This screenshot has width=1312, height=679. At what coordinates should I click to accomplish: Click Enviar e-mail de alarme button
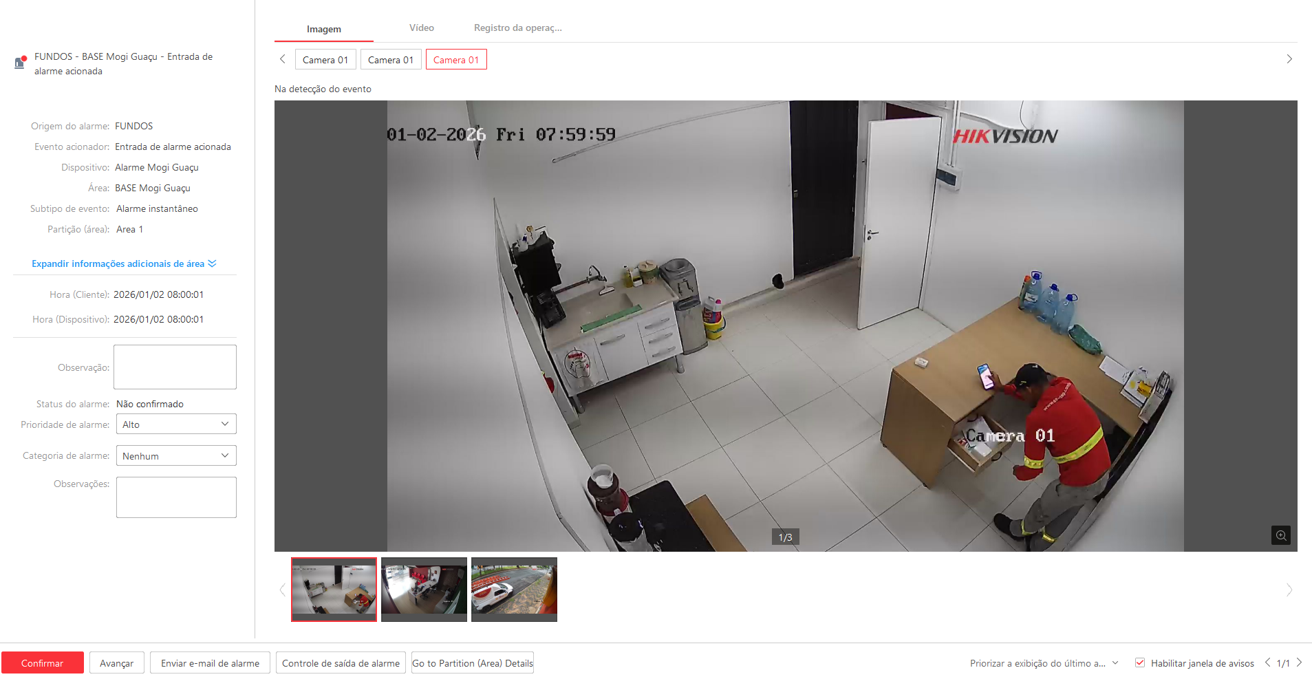click(x=210, y=663)
